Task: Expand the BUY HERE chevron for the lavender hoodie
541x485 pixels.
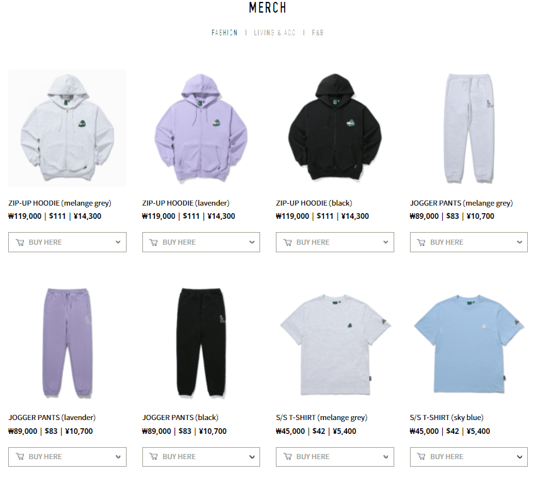Action: pos(252,242)
